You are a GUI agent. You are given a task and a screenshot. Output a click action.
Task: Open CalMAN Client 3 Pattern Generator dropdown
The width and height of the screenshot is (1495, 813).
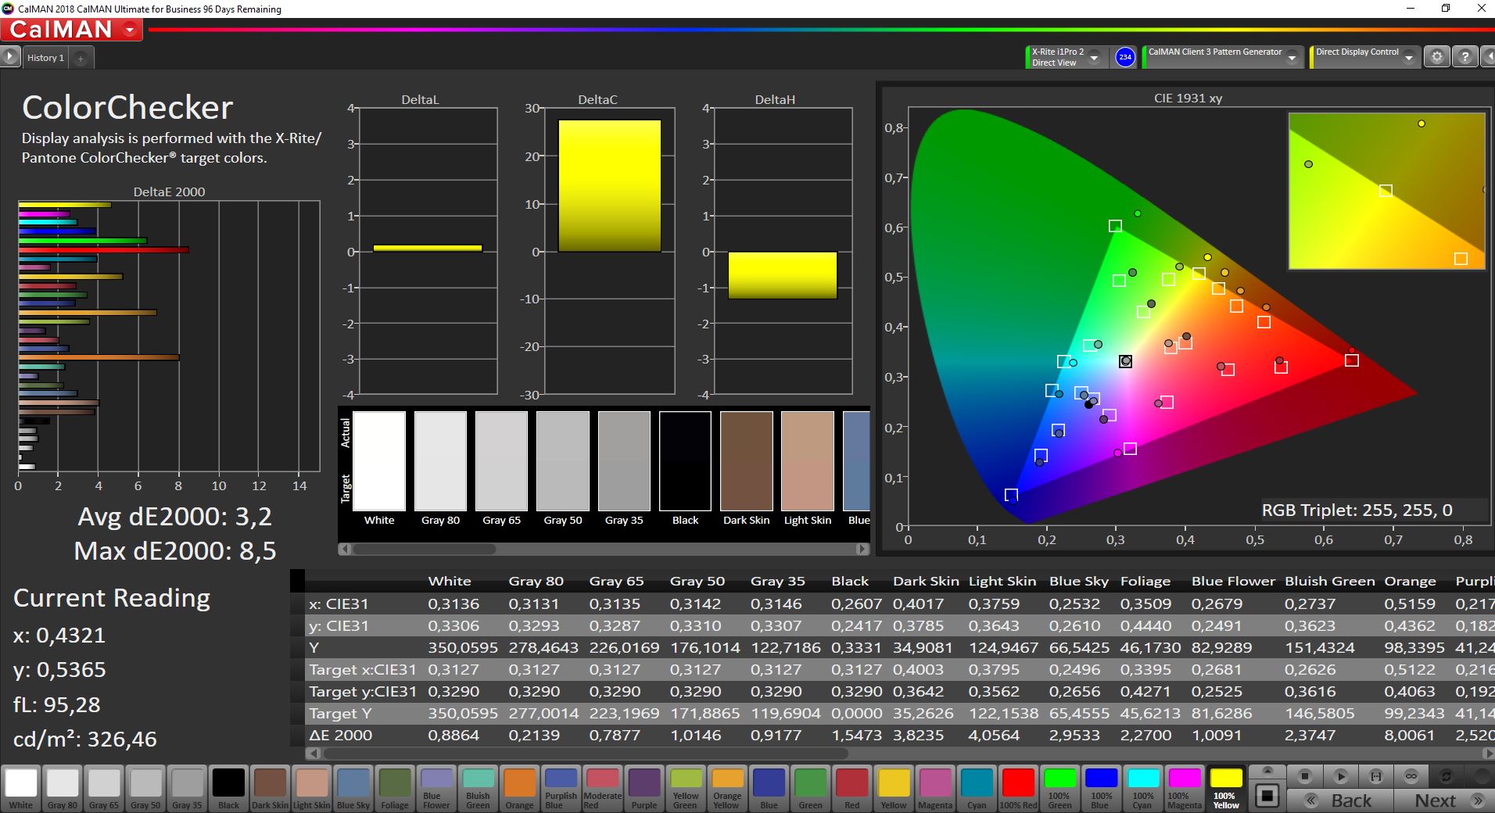[x=1292, y=58]
